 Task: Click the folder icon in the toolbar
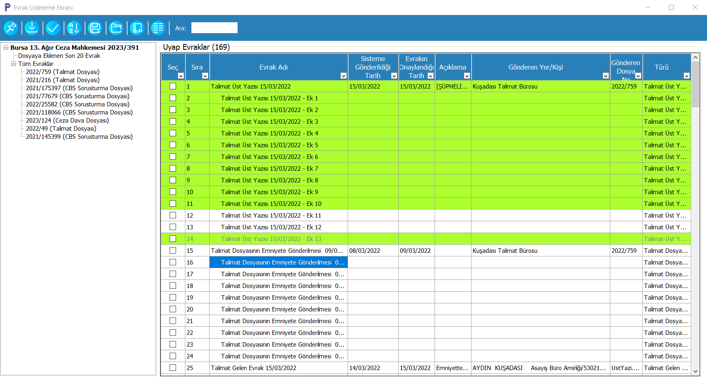click(x=116, y=28)
